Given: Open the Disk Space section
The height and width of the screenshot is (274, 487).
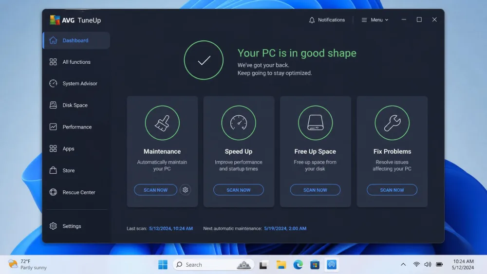Looking at the screenshot, I should (x=76, y=105).
